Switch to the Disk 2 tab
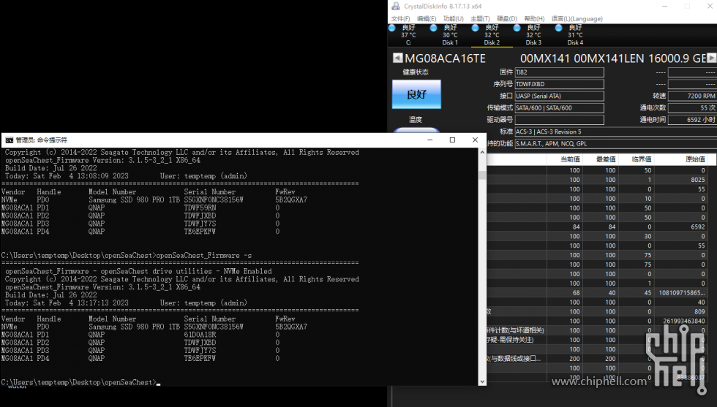717x407 pixels. coord(492,35)
